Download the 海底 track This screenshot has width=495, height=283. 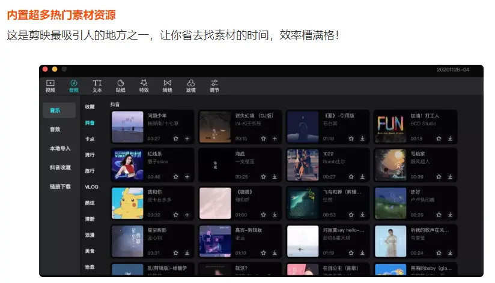point(275,177)
